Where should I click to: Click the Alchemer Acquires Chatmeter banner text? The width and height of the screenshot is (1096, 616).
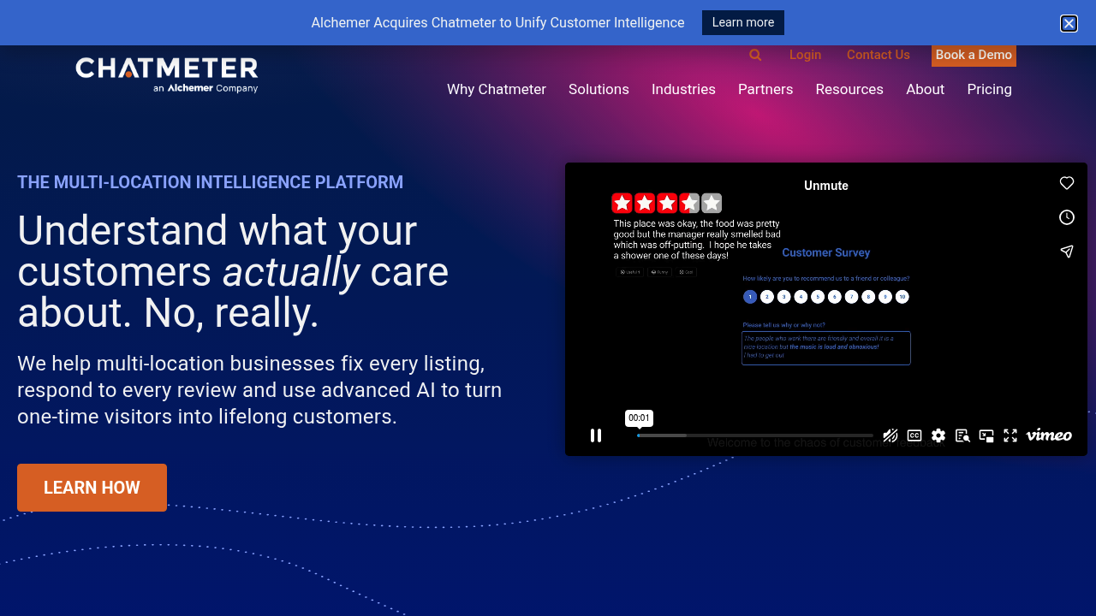click(497, 22)
